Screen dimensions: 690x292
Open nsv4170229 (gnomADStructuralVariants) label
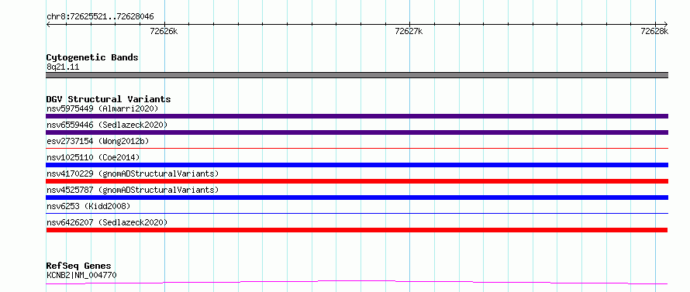point(133,173)
